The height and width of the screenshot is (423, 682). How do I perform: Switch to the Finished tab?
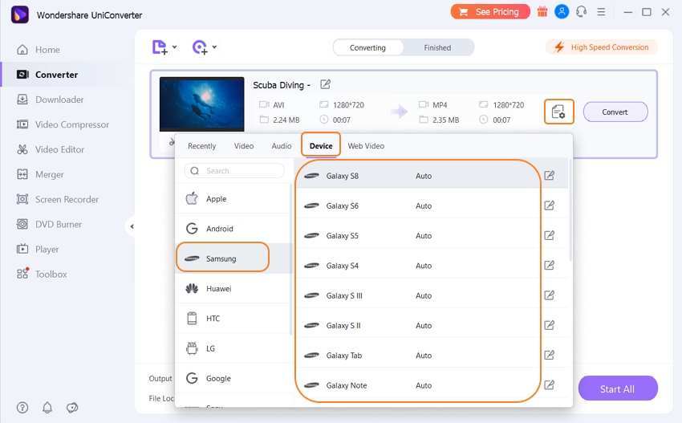[437, 47]
